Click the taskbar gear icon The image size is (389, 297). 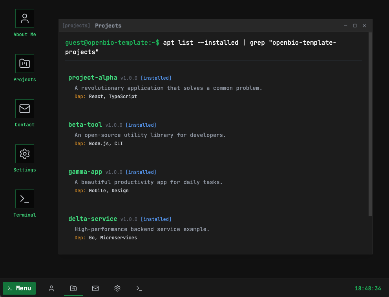[x=117, y=288]
